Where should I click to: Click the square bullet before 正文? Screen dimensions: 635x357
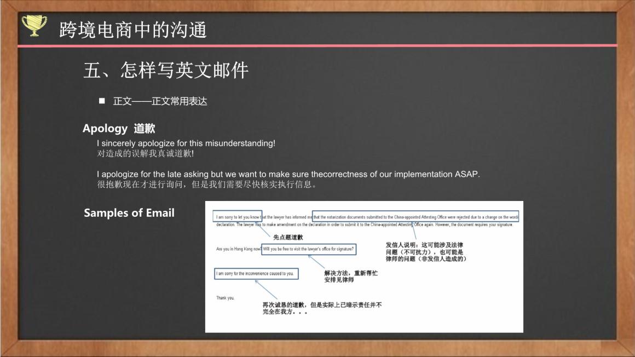point(102,101)
